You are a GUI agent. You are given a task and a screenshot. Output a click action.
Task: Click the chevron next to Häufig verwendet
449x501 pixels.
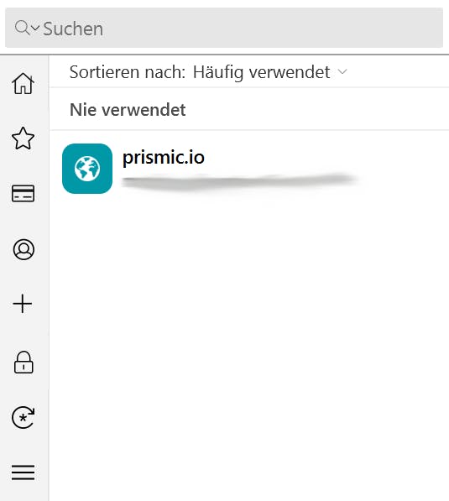pyautogui.click(x=342, y=71)
